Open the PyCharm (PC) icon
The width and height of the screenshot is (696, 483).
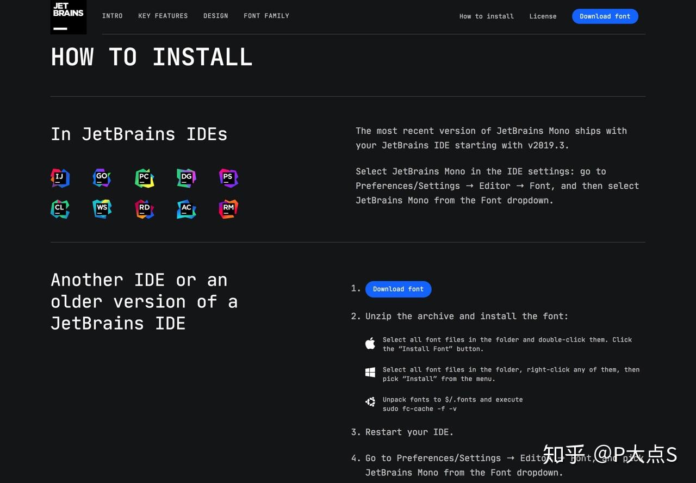coord(144,178)
